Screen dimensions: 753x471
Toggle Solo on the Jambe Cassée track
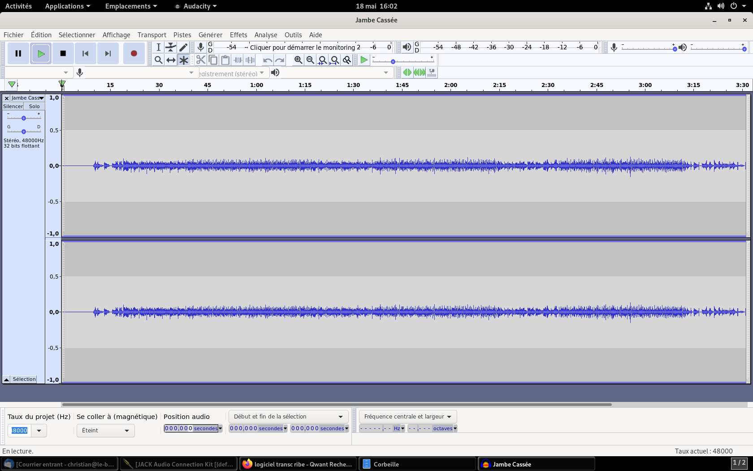[35, 106]
